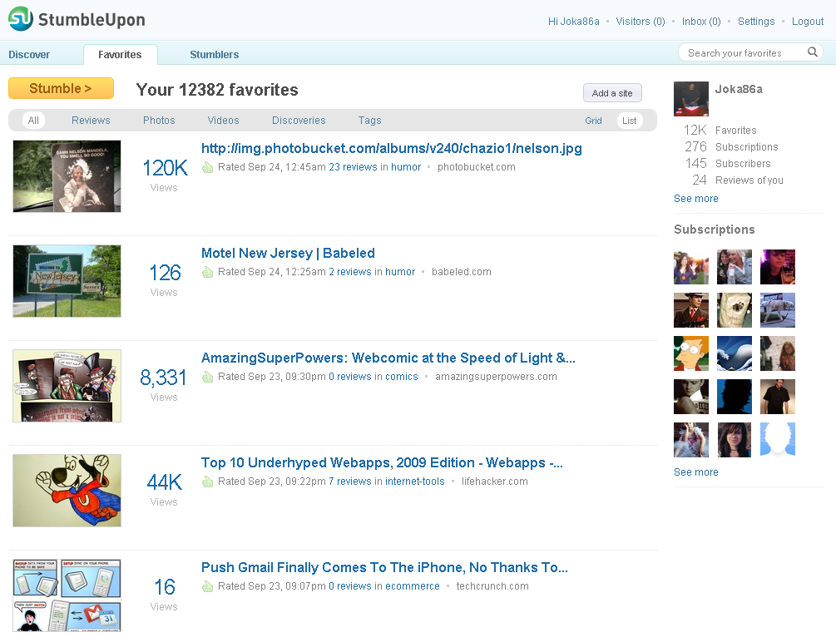Viewport: 836px width, 637px height.
Task: Open comics category link
Action: (402, 377)
